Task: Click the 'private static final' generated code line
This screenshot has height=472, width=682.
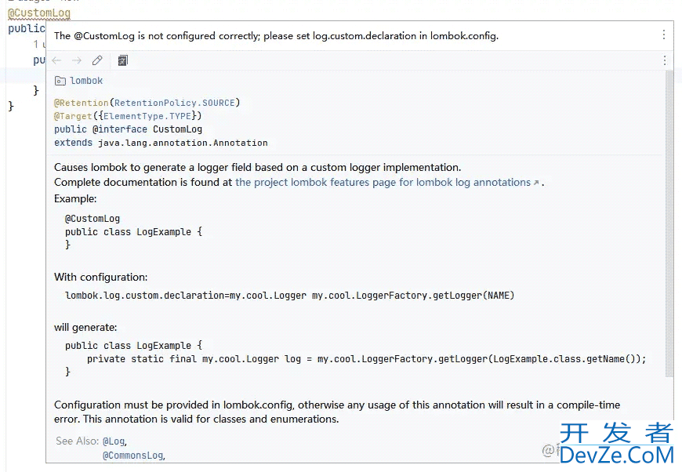Action: tap(366, 359)
